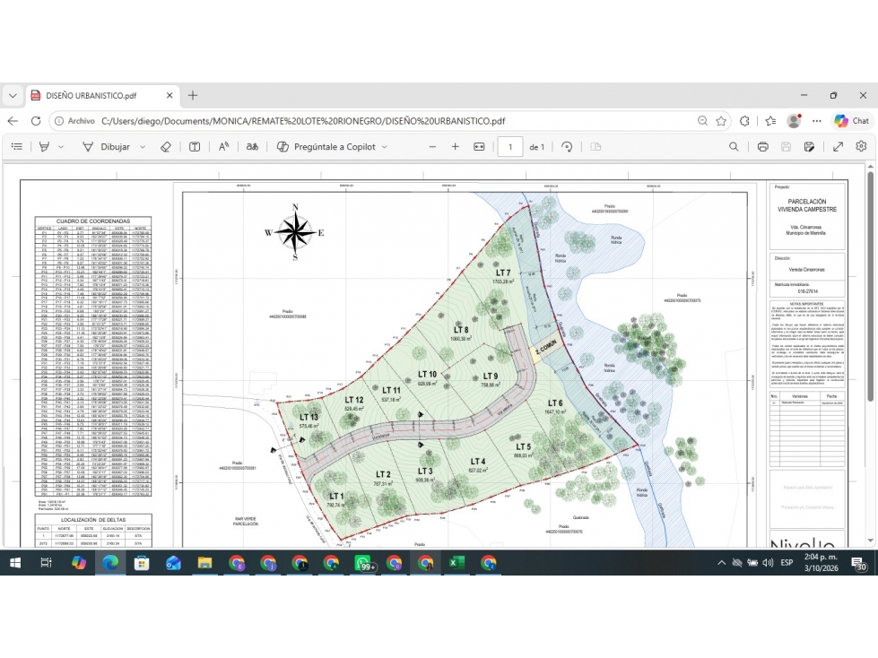878x658 pixels.
Task: Open the Copilot Chat sidebar
Action: pyautogui.click(x=852, y=121)
